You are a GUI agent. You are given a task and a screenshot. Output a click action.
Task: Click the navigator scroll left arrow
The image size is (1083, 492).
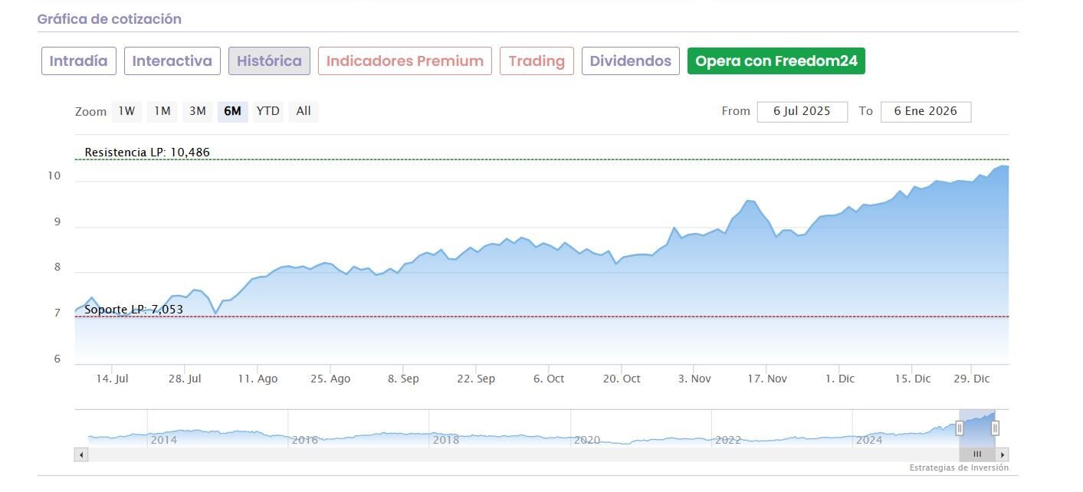tap(81, 454)
